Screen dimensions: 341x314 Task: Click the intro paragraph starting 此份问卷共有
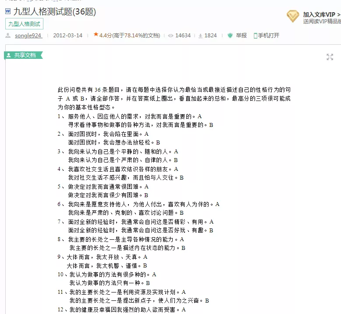coord(174,98)
